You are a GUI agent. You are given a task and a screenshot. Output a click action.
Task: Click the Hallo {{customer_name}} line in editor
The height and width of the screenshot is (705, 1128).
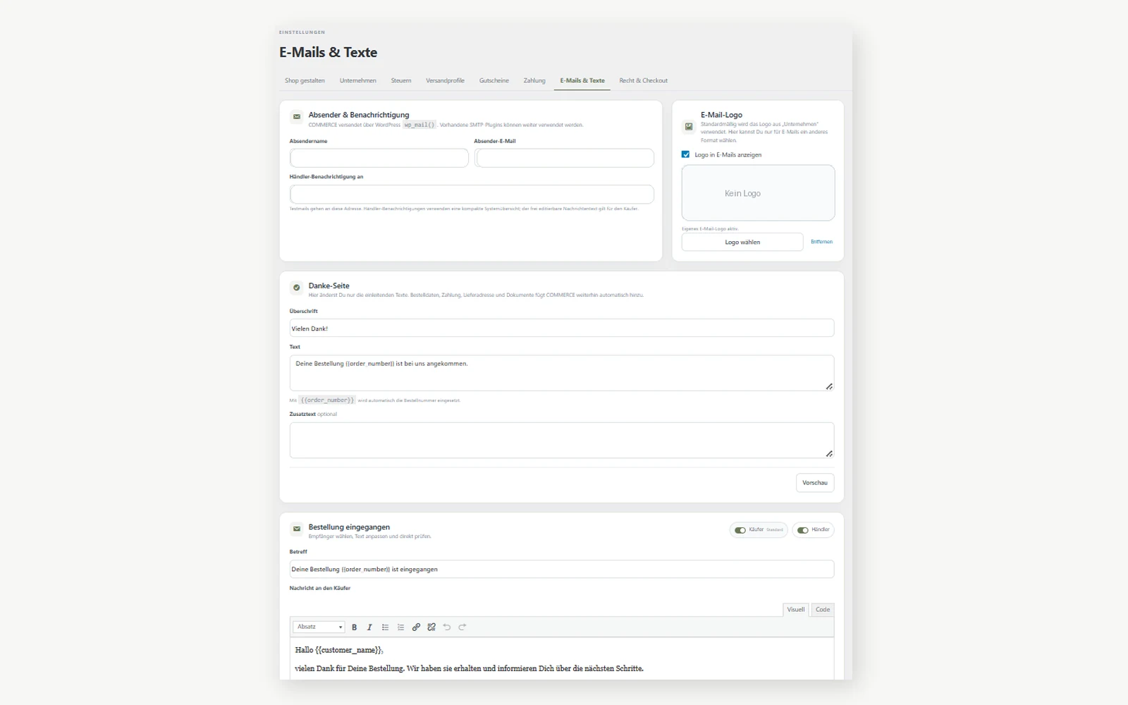(339, 650)
